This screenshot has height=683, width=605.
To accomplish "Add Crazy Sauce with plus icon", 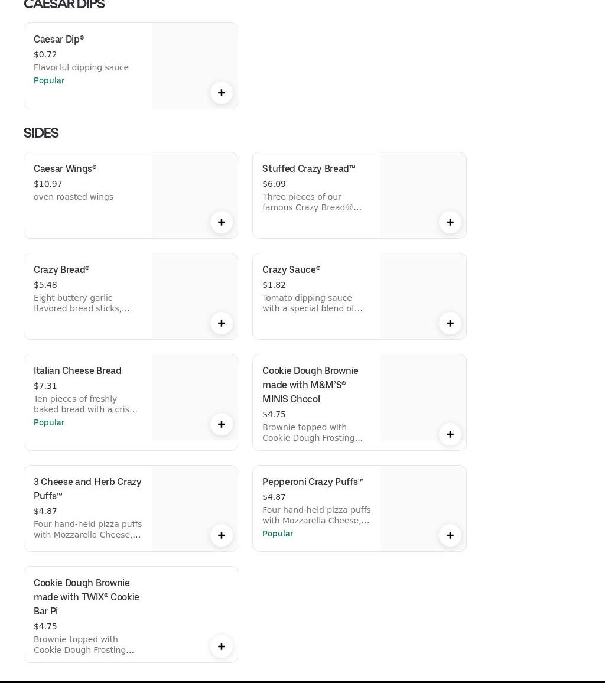I will (x=450, y=323).
